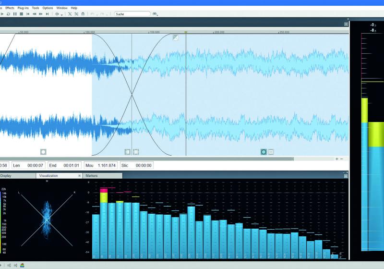The image size is (384, 269).
Task: Open the settings gear dropdown in the toolbar
Action: 59,14
